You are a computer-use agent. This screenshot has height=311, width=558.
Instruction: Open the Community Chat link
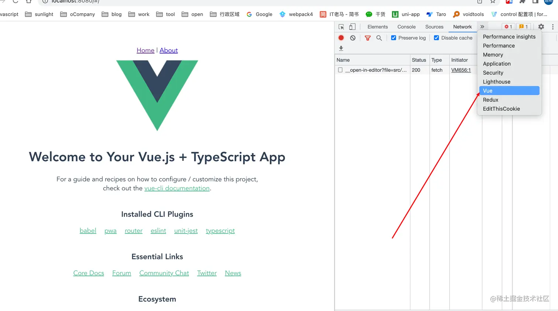click(x=164, y=273)
